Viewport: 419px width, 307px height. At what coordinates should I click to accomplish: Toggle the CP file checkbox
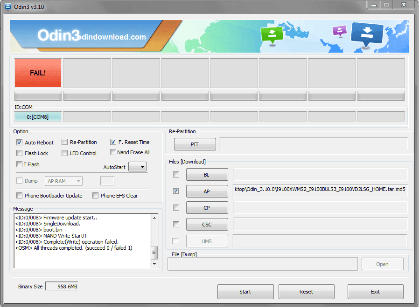click(176, 207)
